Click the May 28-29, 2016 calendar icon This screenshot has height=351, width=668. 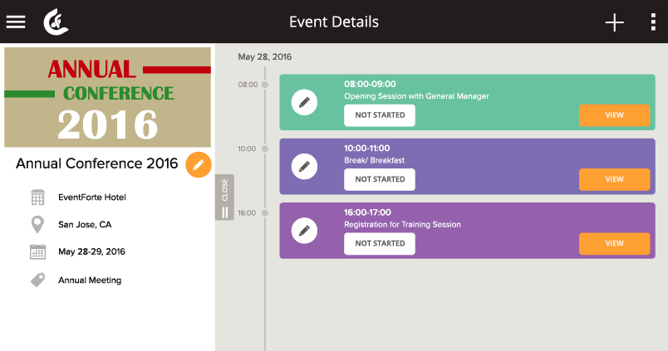click(37, 252)
